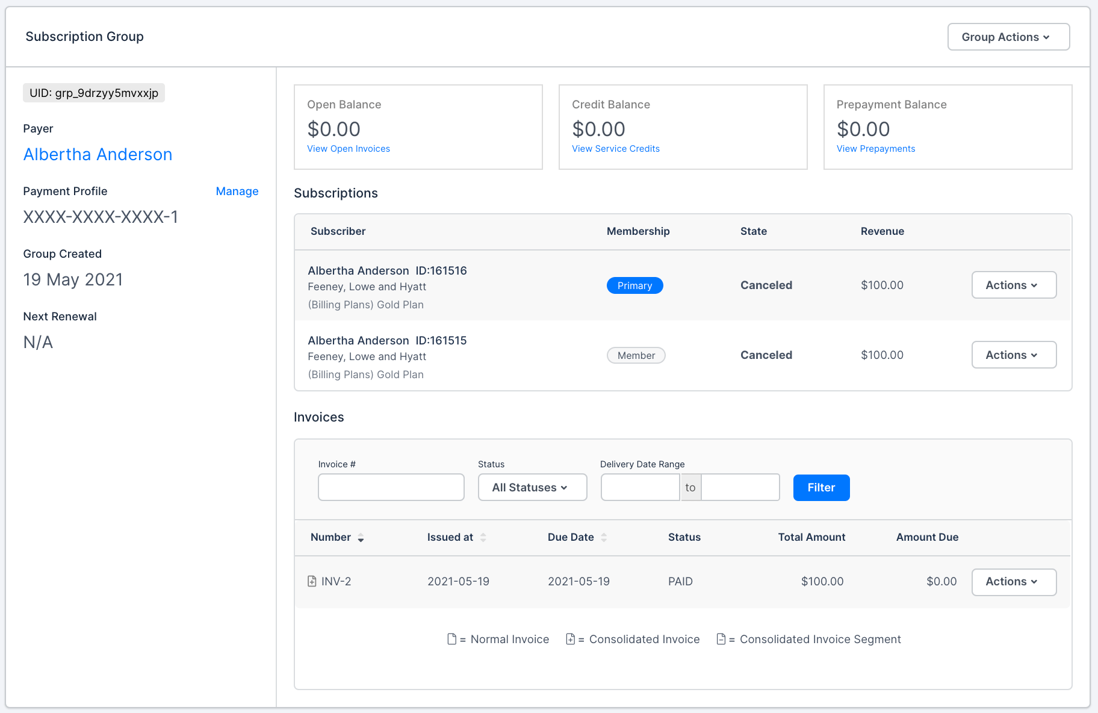Viewport: 1098px width, 713px height.
Task: Open Actions for subscription ID 161516
Action: click(x=1014, y=285)
